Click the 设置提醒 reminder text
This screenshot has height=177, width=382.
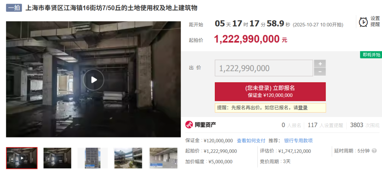coord(375,21)
